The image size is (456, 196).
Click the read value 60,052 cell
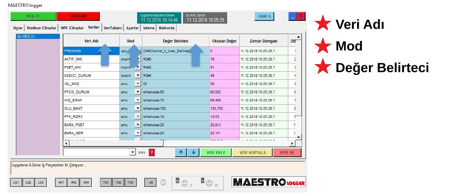[224, 92]
